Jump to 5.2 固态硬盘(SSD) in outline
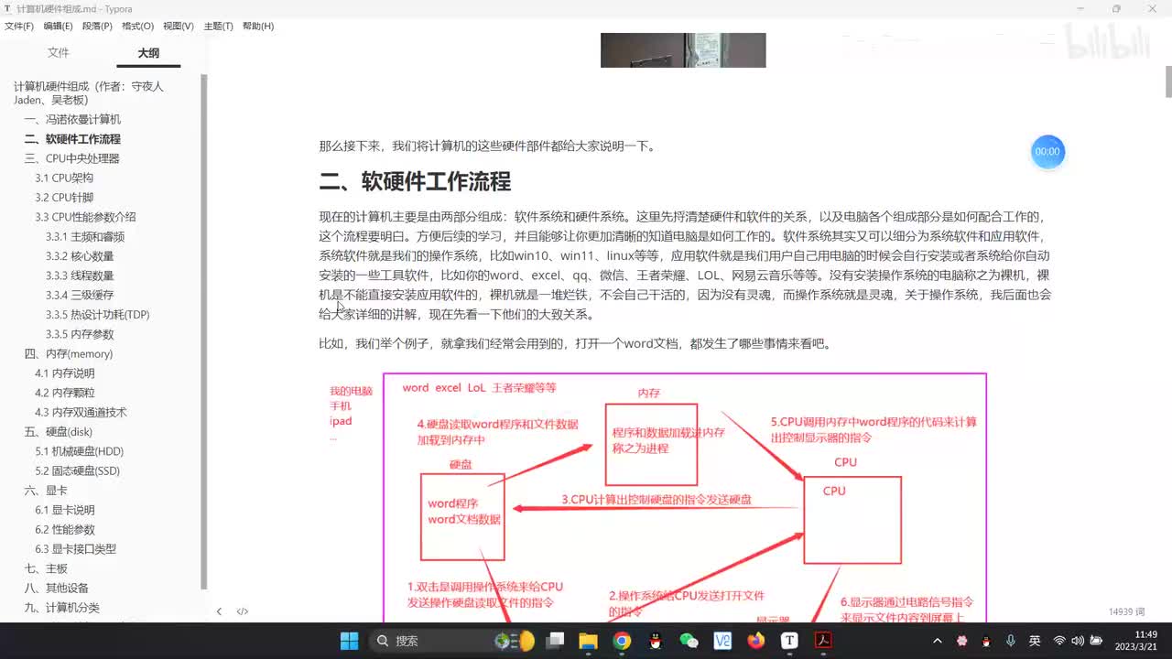Screen dimensions: 1172x659 coord(78,471)
